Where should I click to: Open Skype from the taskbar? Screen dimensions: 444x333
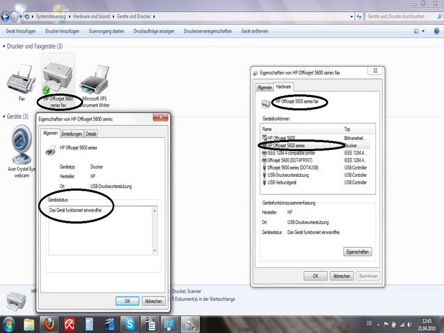coord(129,323)
